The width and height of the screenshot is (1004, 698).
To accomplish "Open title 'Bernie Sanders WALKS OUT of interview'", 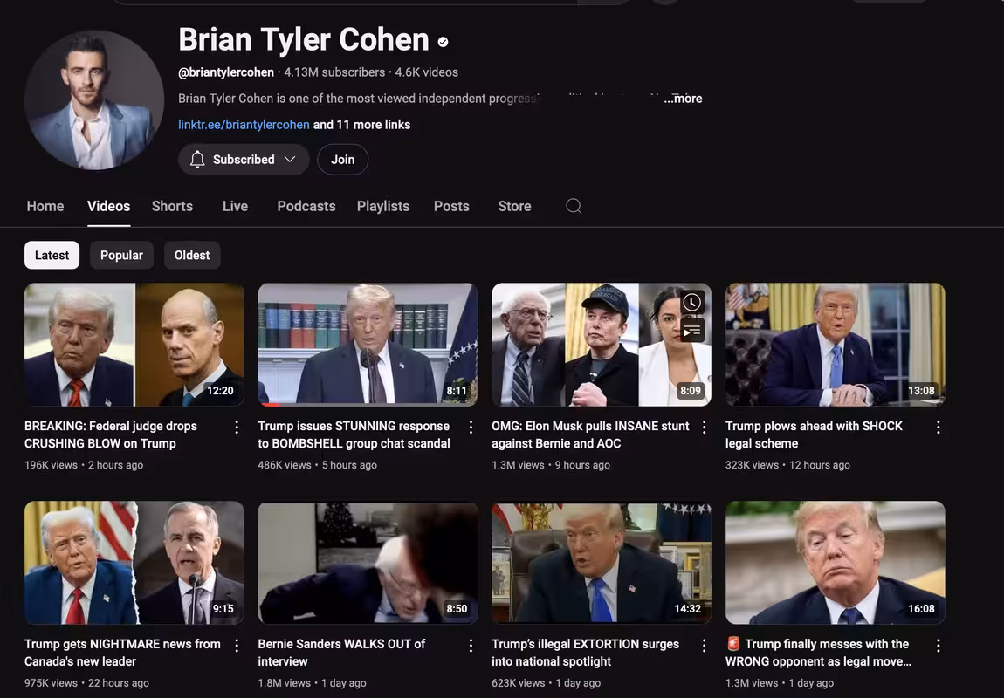I will click(x=341, y=654).
